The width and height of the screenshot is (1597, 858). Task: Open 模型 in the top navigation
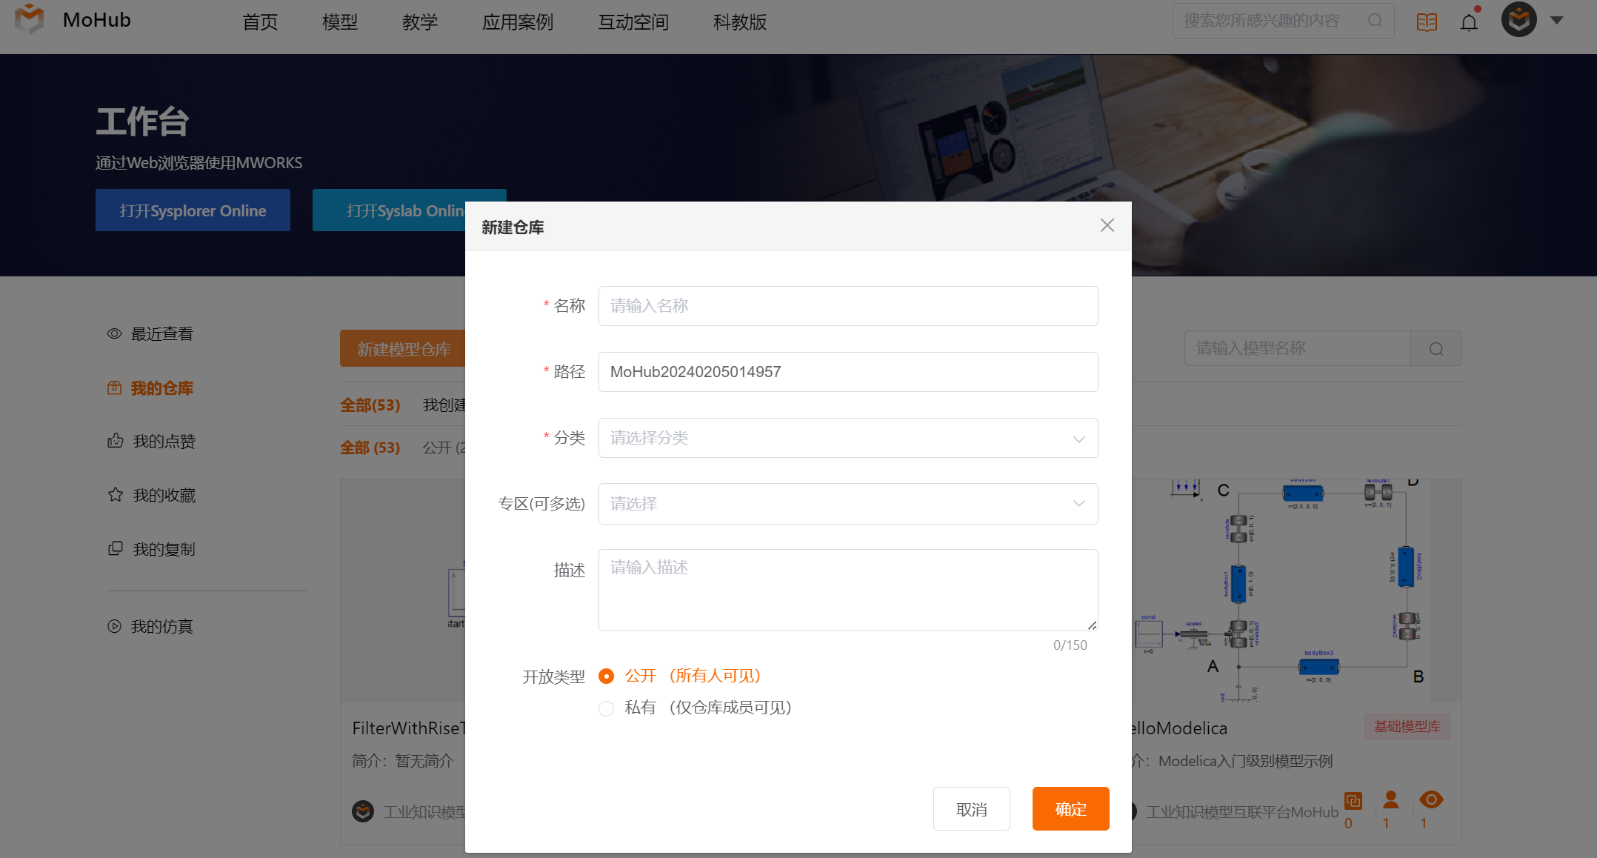pos(340,22)
